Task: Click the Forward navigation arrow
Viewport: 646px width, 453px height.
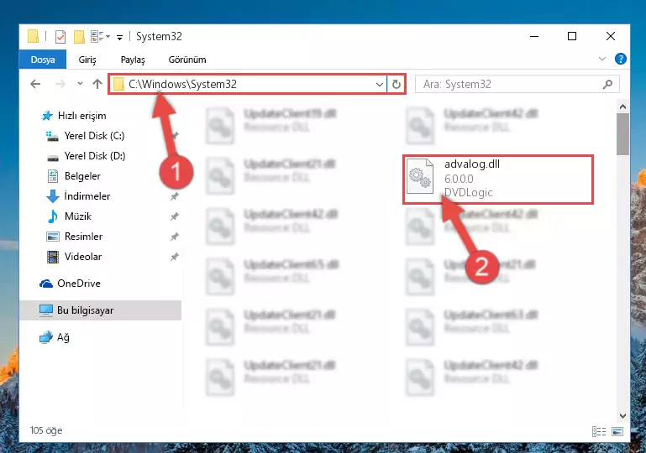Action: point(60,85)
